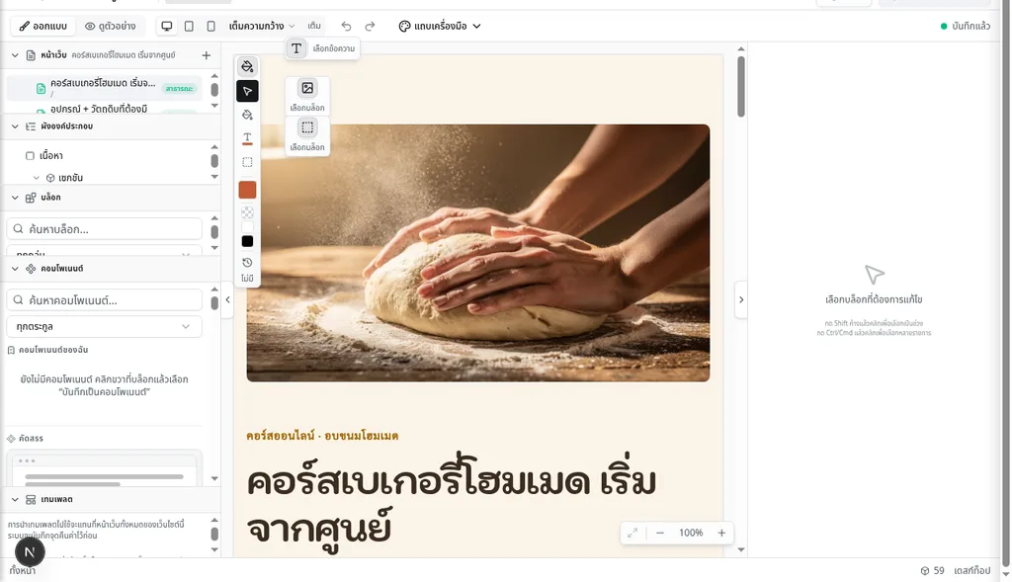
Task: Open the แถบเครื่องมือ toolbar dropdown
Action: [440, 26]
